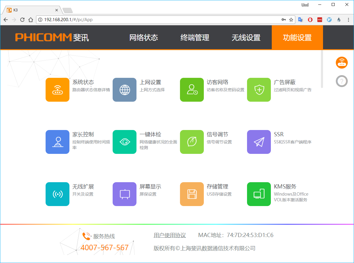Click the gray question mark help icon

click(x=341, y=81)
